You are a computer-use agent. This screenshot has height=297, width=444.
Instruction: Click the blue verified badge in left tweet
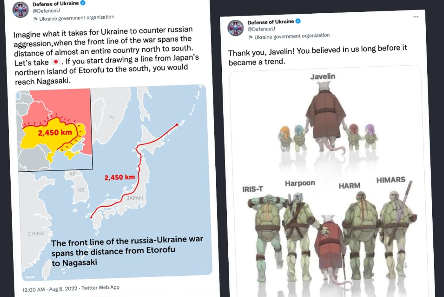(83, 3)
